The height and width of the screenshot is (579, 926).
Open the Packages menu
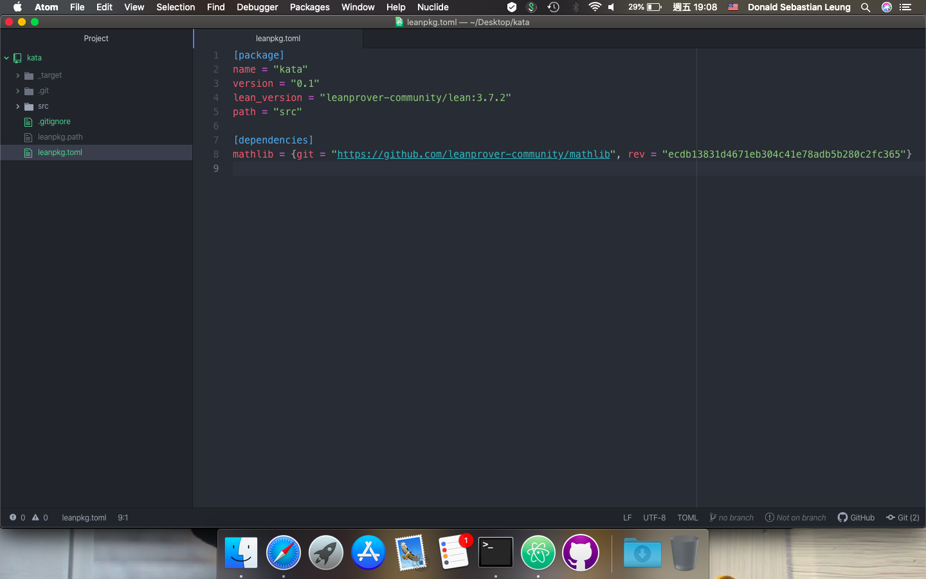tap(309, 7)
